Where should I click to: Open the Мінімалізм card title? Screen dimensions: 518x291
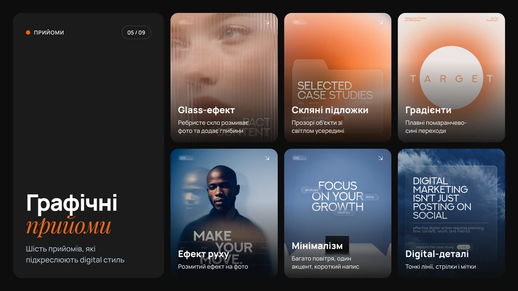pyautogui.click(x=317, y=246)
